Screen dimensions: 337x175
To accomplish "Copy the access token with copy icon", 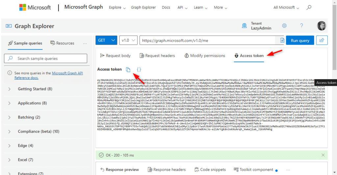I will point(128,69).
